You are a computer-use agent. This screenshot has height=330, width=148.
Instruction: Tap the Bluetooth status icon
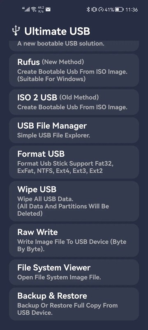pos(88,9)
